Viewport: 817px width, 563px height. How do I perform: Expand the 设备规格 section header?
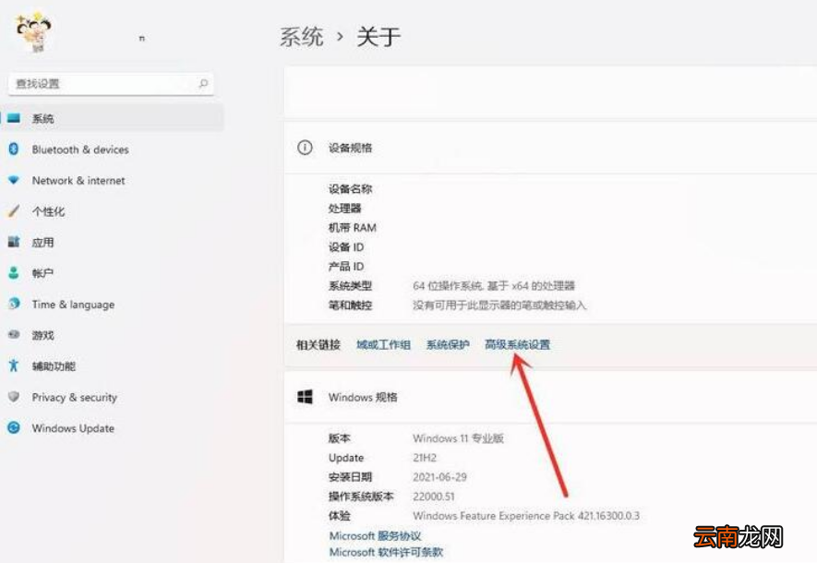point(550,148)
